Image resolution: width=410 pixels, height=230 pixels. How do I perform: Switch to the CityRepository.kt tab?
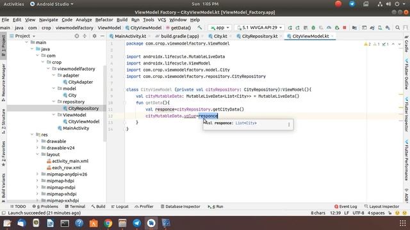tap(259, 36)
